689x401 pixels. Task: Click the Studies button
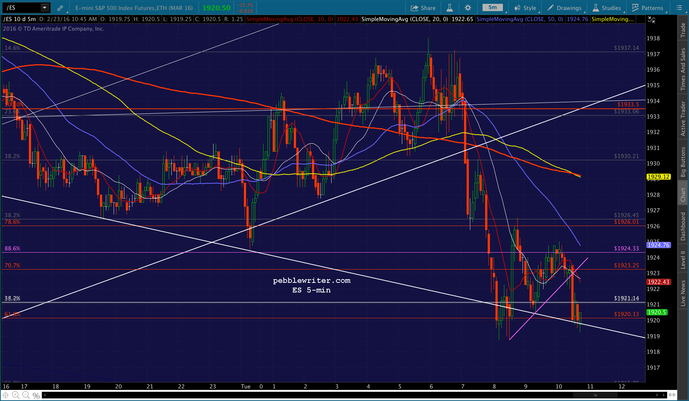point(607,8)
